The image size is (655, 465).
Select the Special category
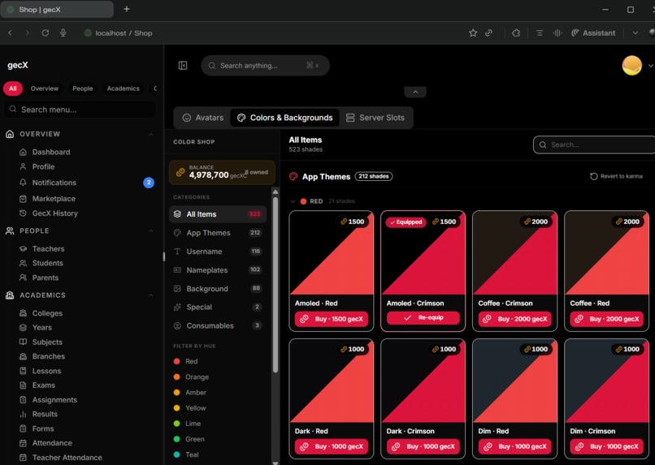[x=218, y=308]
